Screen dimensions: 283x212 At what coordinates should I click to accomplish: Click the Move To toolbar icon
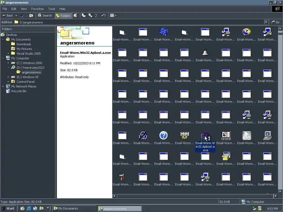pos(84,16)
